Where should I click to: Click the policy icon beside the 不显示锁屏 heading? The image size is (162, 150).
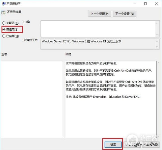(x=4, y=12)
